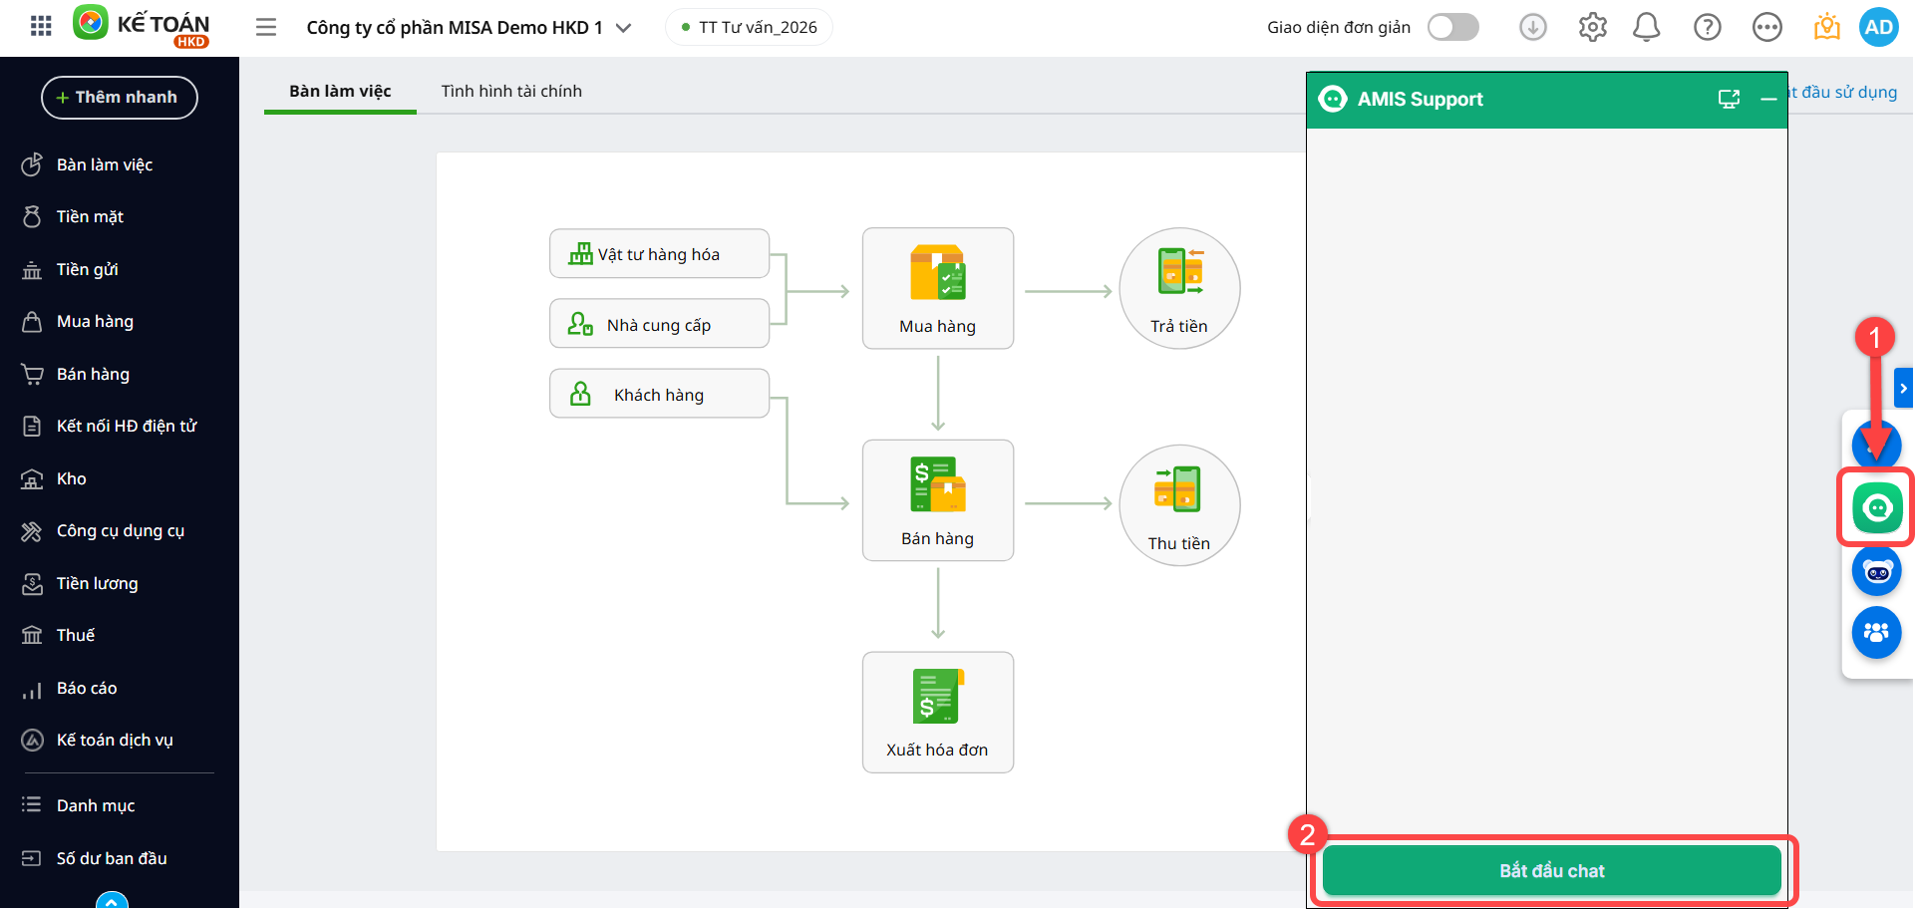Select TT Tư vấn_2026 data chip
The width and height of the screenshot is (1915, 909).
[749, 27]
